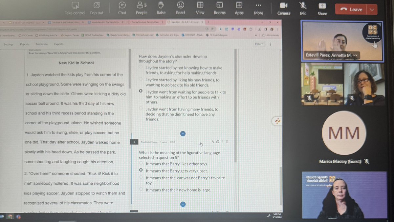Image resolution: width=394 pixels, height=222 pixels.
Task: Click the question number 7 badge
Action: point(134,142)
